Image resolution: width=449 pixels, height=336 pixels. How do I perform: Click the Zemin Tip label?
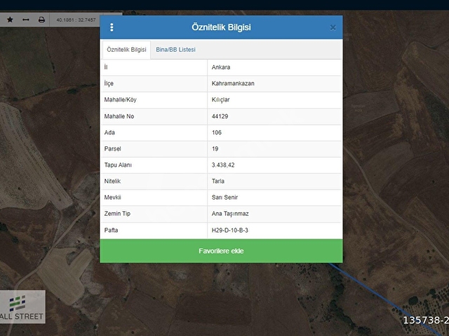click(x=117, y=213)
